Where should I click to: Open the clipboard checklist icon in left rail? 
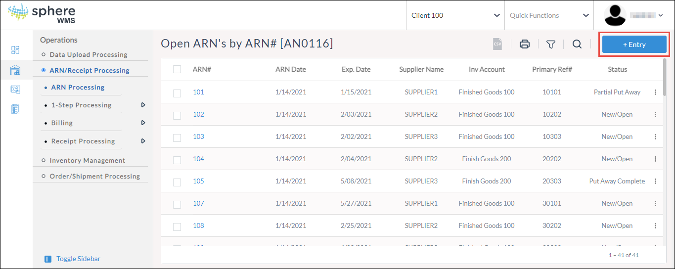[x=15, y=109]
